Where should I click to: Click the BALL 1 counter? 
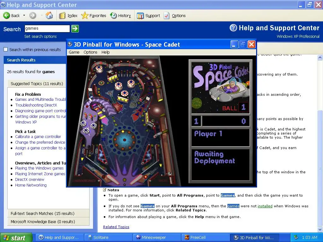pyautogui.click(x=235, y=107)
